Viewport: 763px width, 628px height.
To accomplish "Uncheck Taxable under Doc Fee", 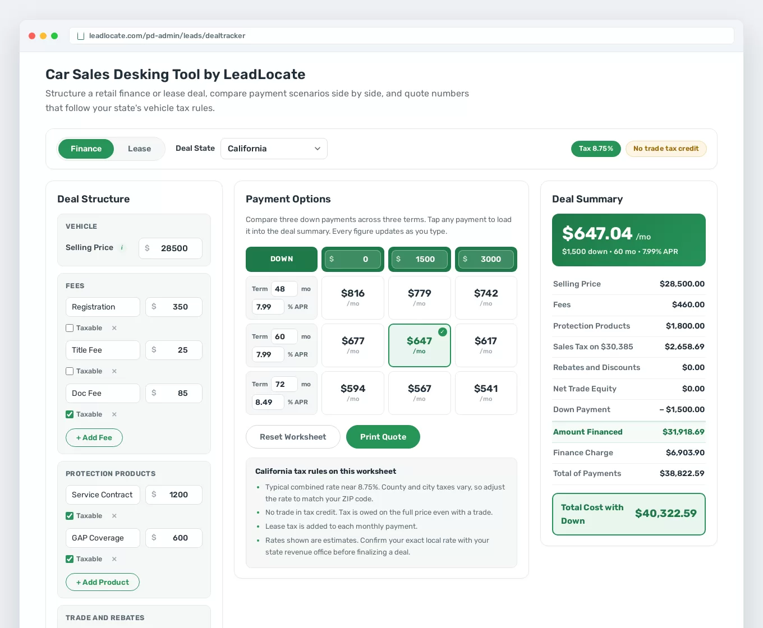I will [70, 414].
